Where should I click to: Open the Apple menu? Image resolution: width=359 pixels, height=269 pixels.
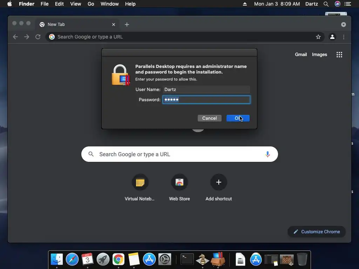(9, 4)
